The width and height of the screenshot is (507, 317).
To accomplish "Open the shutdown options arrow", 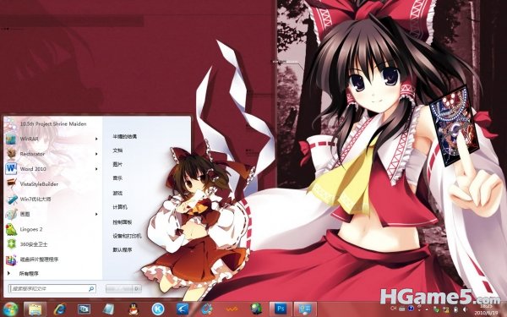I will [137, 288].
